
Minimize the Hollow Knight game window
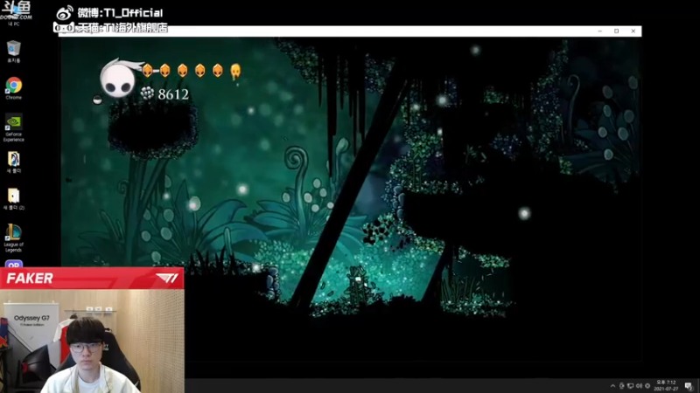(x=599, y=31)
